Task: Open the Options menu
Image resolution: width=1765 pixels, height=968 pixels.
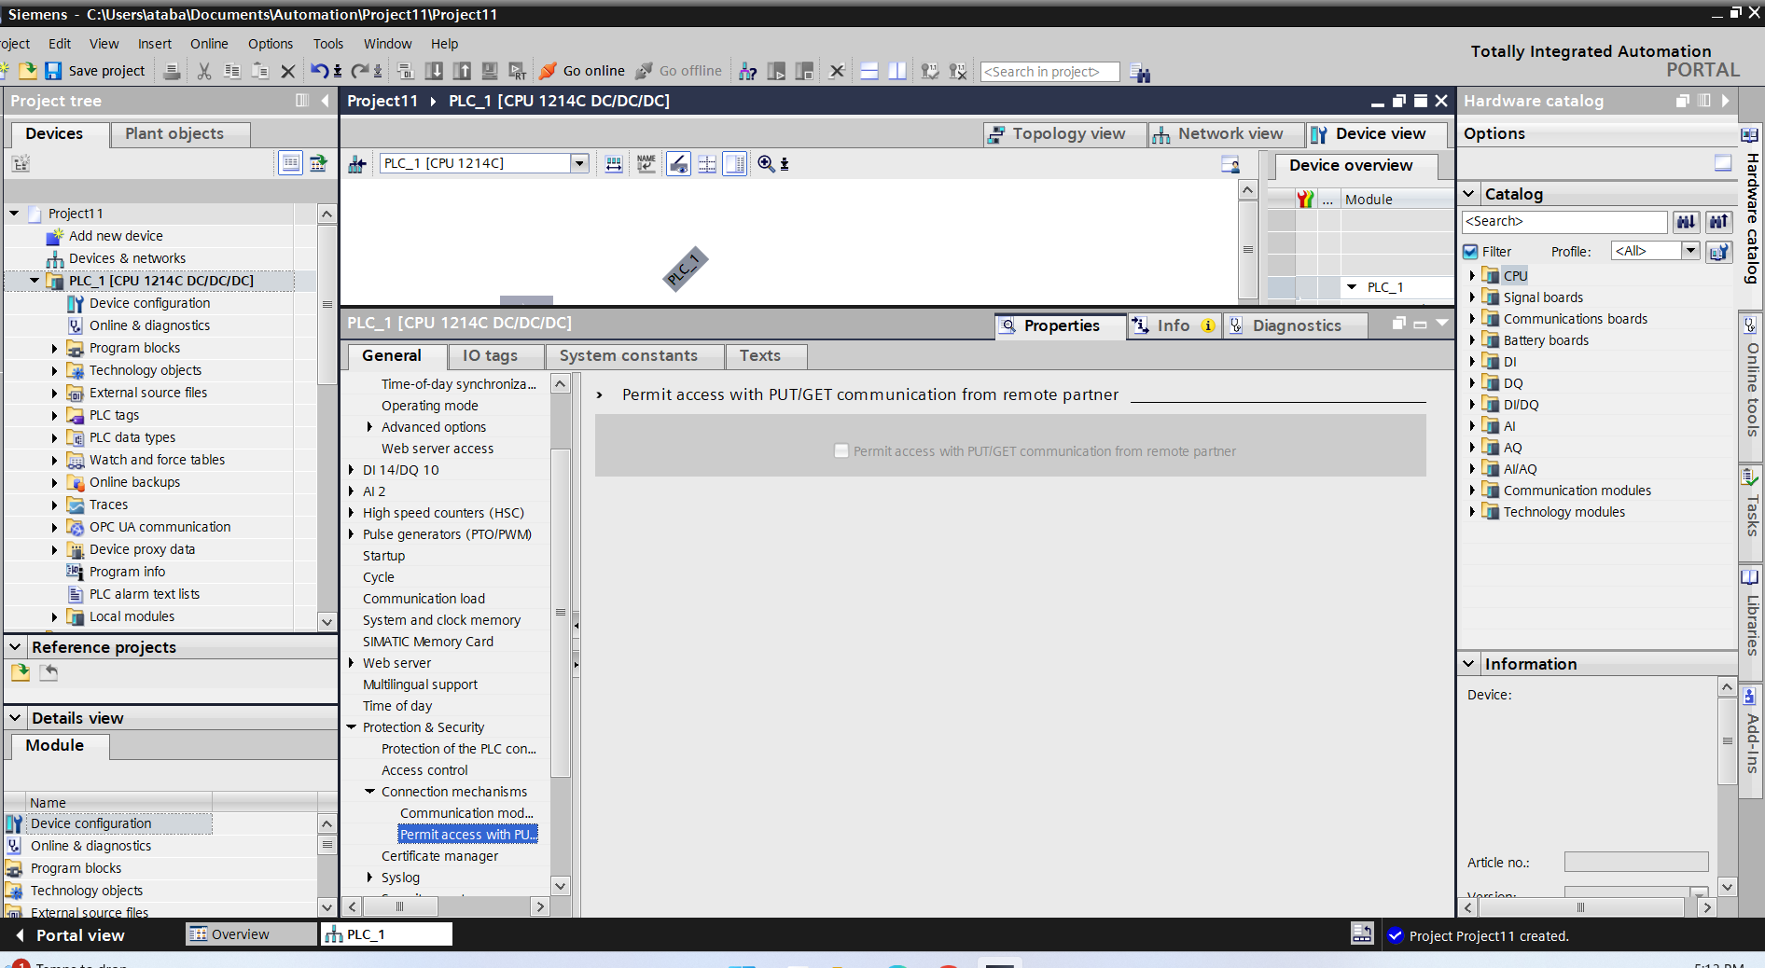Action: [x=271, y=44]
